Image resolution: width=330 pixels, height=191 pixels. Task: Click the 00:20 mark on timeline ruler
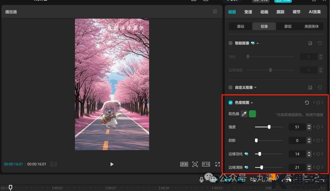pos(57,188)
